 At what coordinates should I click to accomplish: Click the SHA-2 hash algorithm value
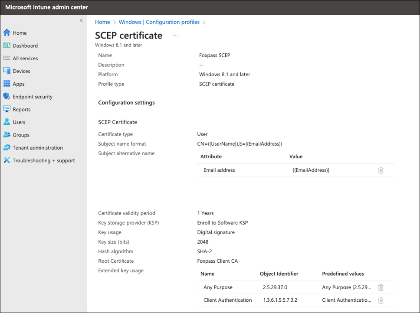[x=204, y=251]
